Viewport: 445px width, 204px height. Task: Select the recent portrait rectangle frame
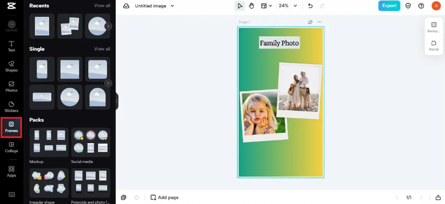(x=42, y=26)
